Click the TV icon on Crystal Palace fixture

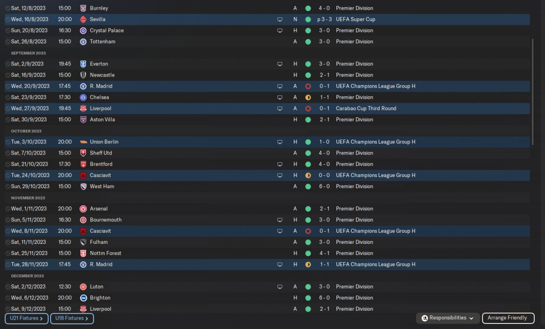click(x=280, y=31)
